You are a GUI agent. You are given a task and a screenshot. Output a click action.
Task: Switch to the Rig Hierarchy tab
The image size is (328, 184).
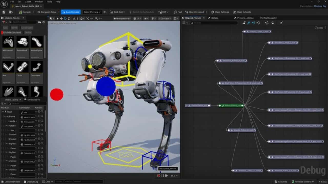268,18
